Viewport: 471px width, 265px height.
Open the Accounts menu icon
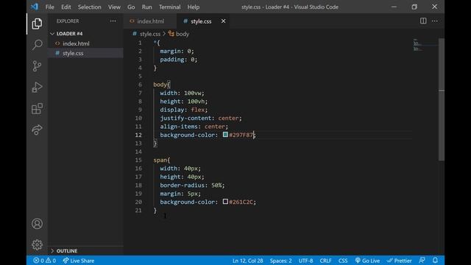pyautogui.click(x=37, y=224)
